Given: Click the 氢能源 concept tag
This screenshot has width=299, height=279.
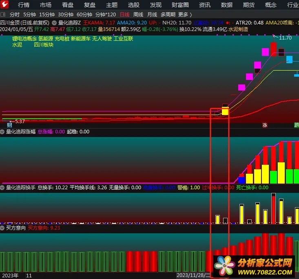Looking at the screenshot, I should click(x=46, y=38).
